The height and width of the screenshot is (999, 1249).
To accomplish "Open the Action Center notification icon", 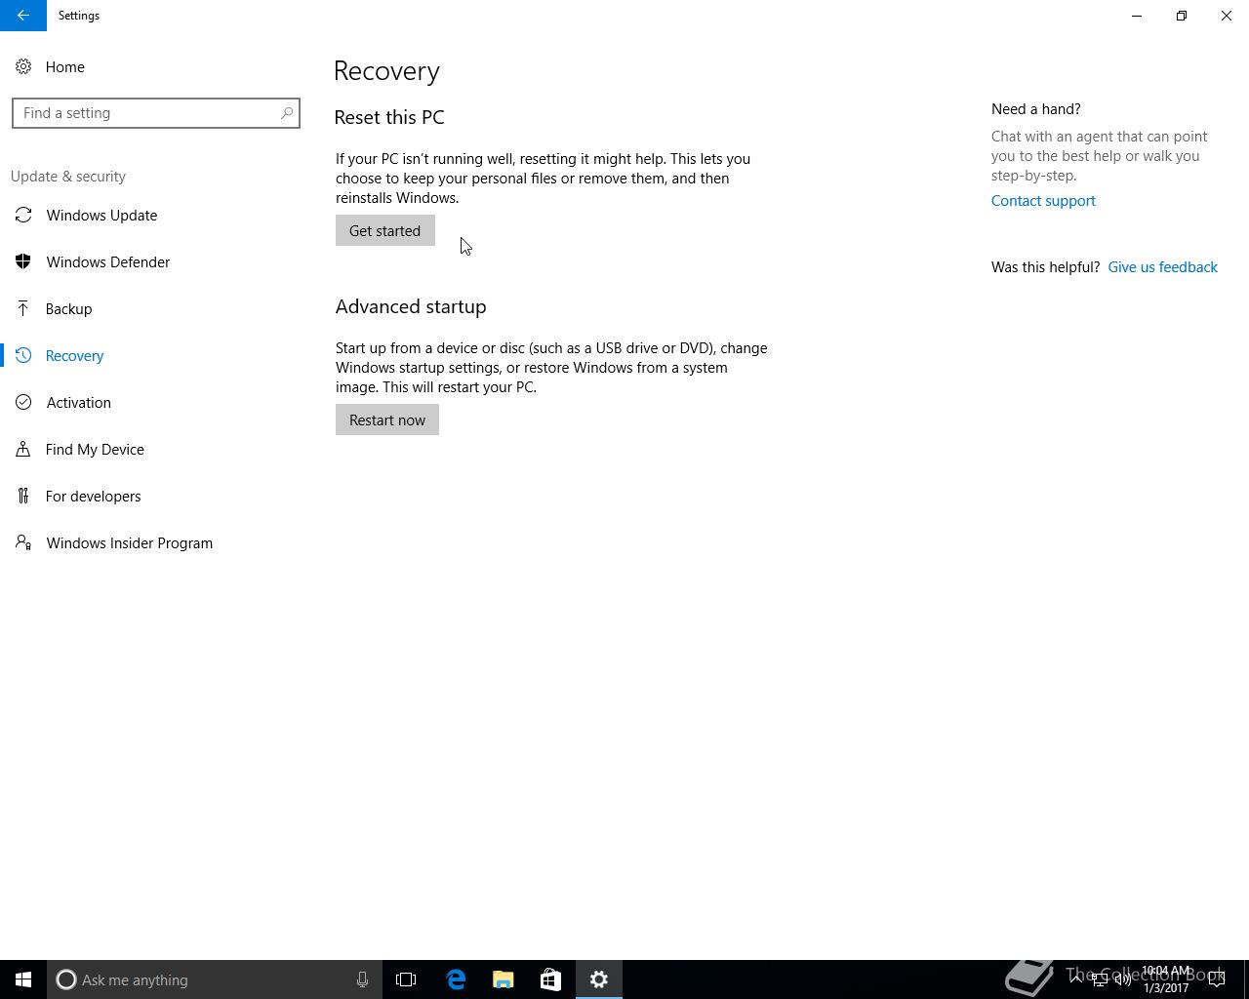I will click(1217, 979).
